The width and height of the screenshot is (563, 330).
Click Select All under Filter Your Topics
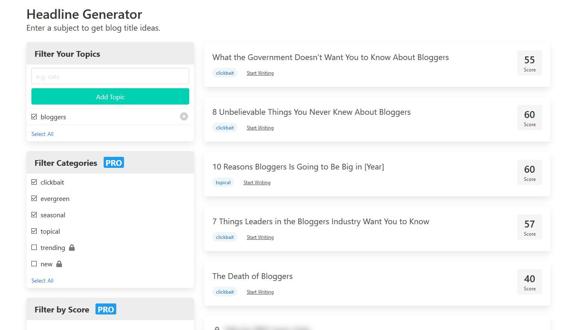[x=42, y=134]
